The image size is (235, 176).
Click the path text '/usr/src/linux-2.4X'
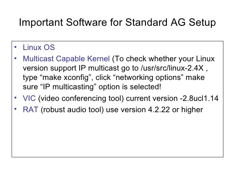(172, 68)
